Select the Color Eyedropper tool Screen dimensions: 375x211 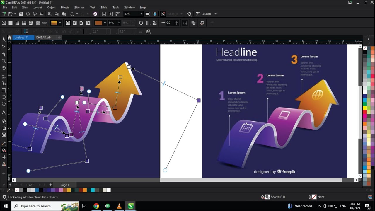(x=4, y=143)
